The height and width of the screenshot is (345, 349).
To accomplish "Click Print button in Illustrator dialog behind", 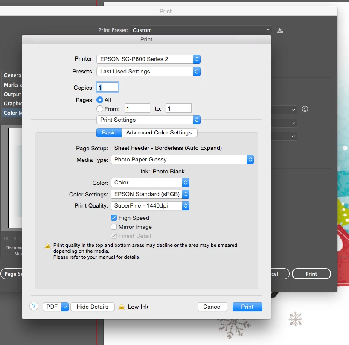I will click(311, 274).
